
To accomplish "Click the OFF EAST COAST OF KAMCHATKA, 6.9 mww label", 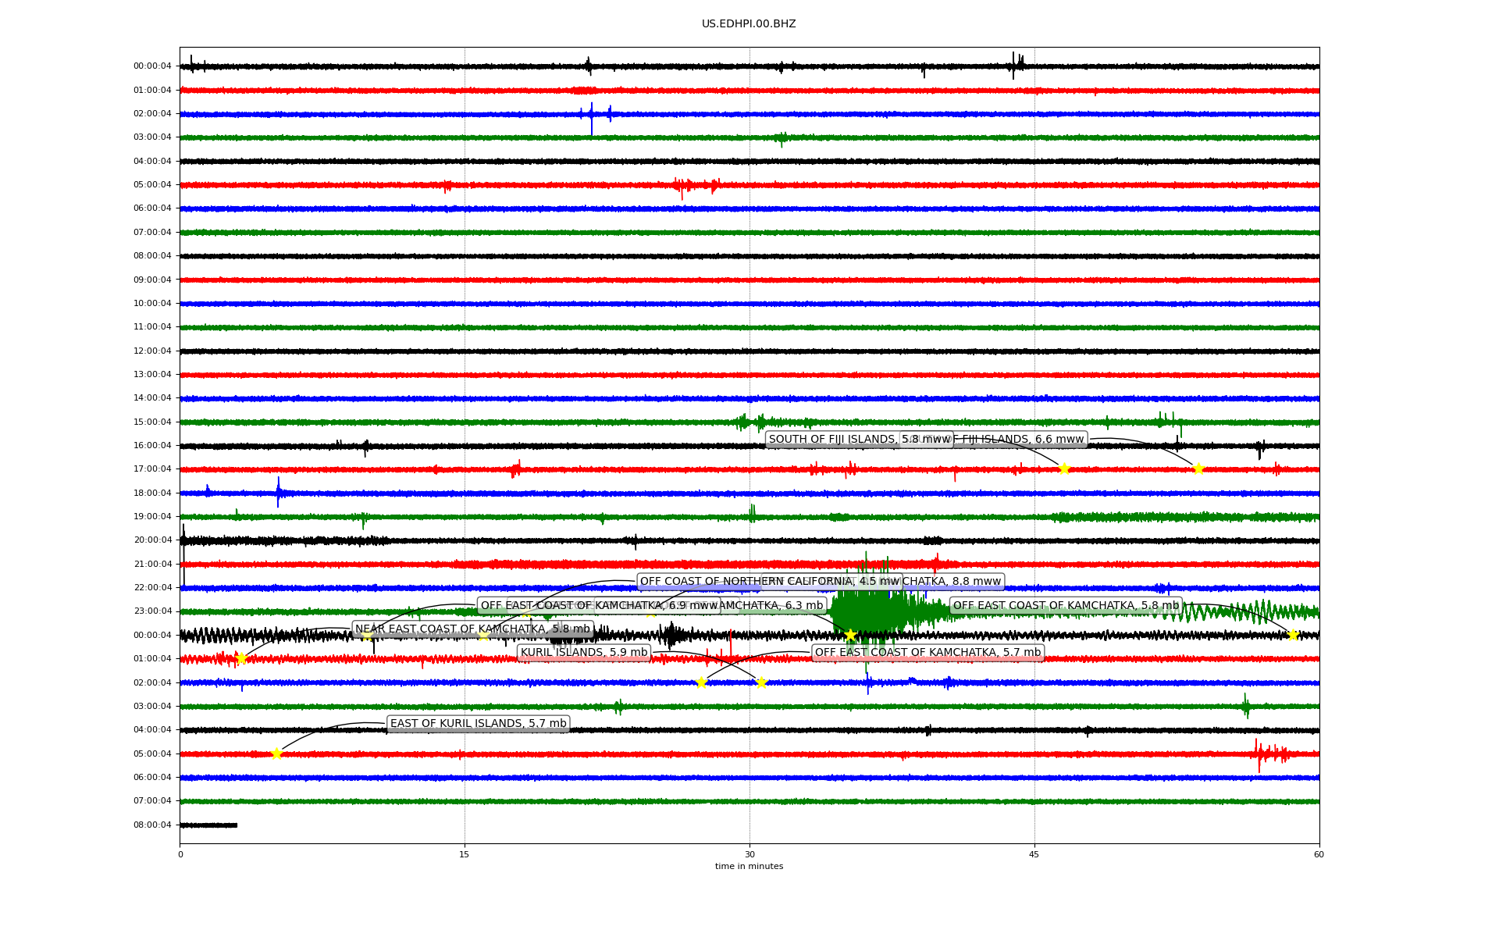I will pyautogui.click(x=599, y=605).
